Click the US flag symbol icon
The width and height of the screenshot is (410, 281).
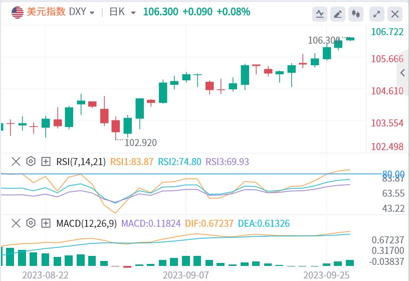click(18, 12)
